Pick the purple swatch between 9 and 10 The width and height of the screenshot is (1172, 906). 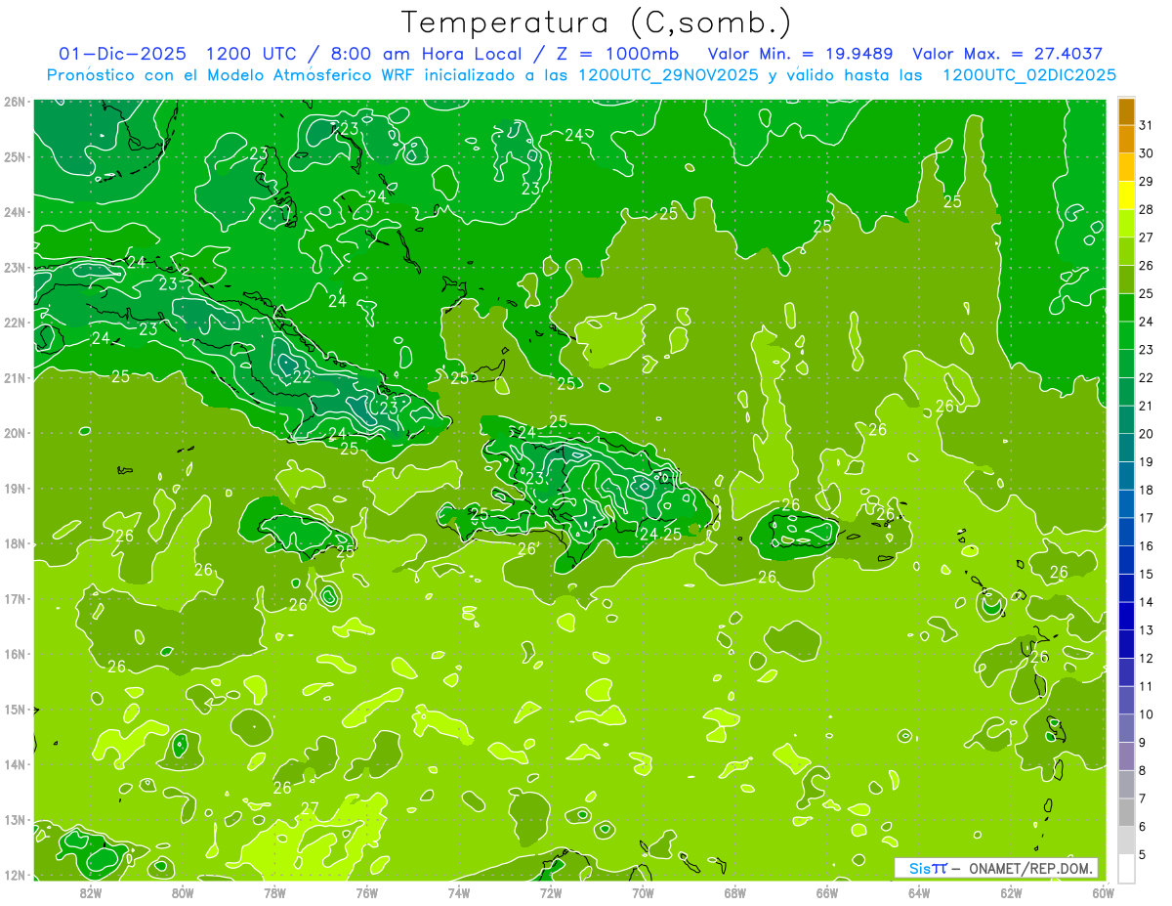click(x=1126, y=728)
